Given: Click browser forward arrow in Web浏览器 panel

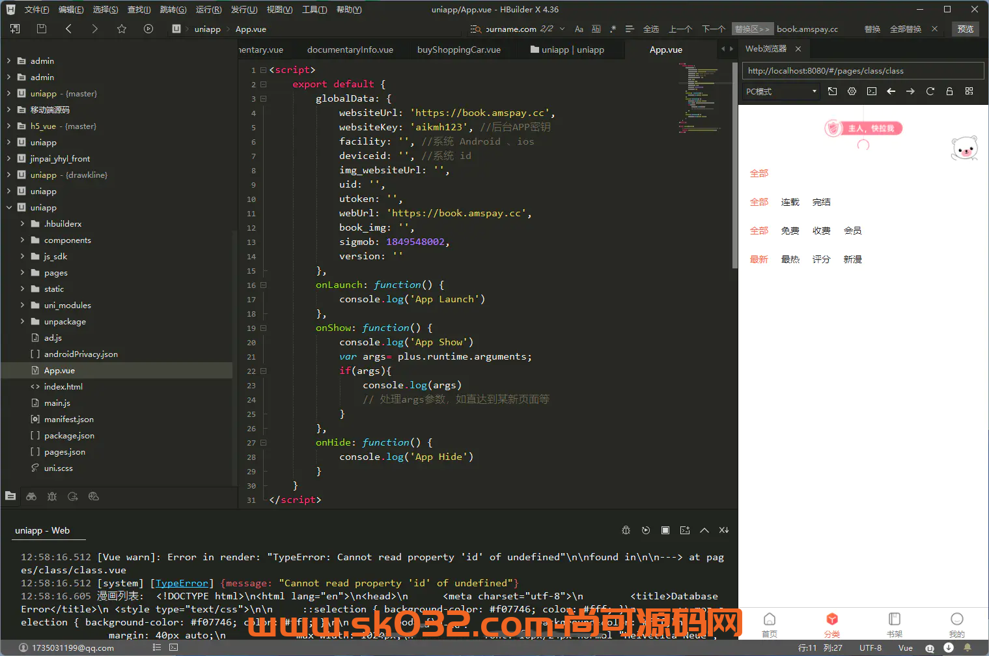Looking at the screenshot, I should (x=910, y=91).
